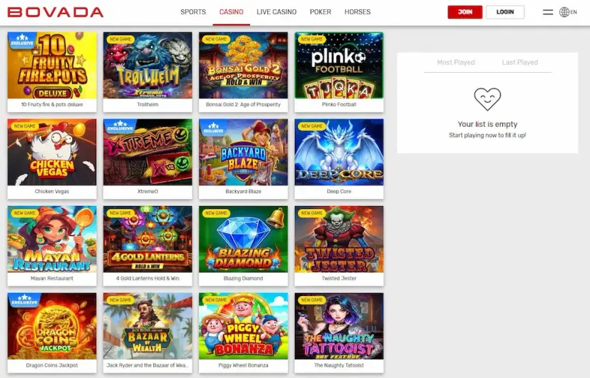Click the New Game badge on Trollheim
Screen dimensions: 590x378
pyautogui.click(x=120, y=39)
